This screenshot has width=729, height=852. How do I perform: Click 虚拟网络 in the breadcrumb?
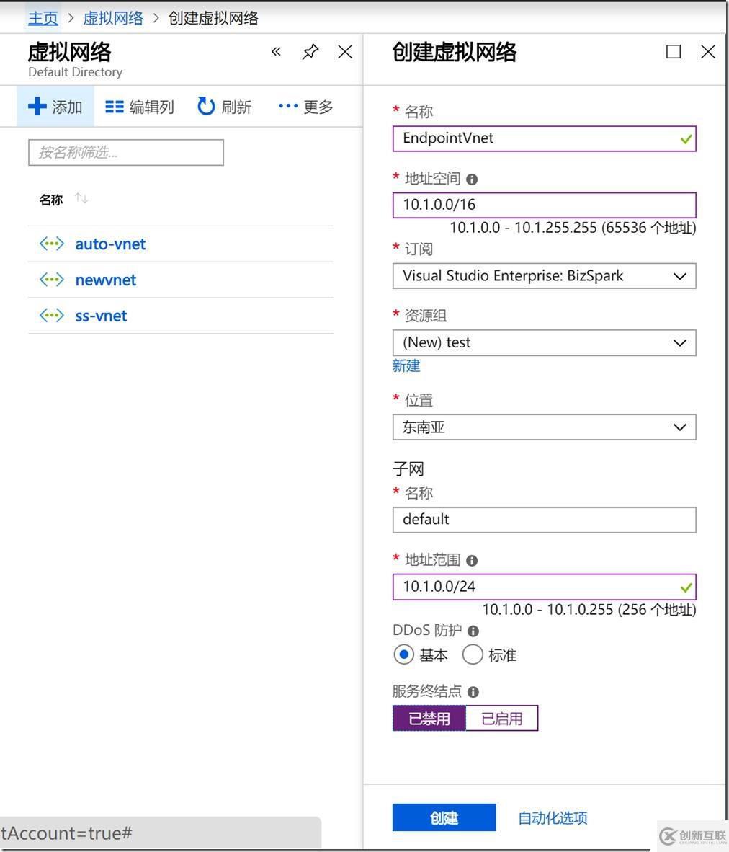(x=112, y=17)
